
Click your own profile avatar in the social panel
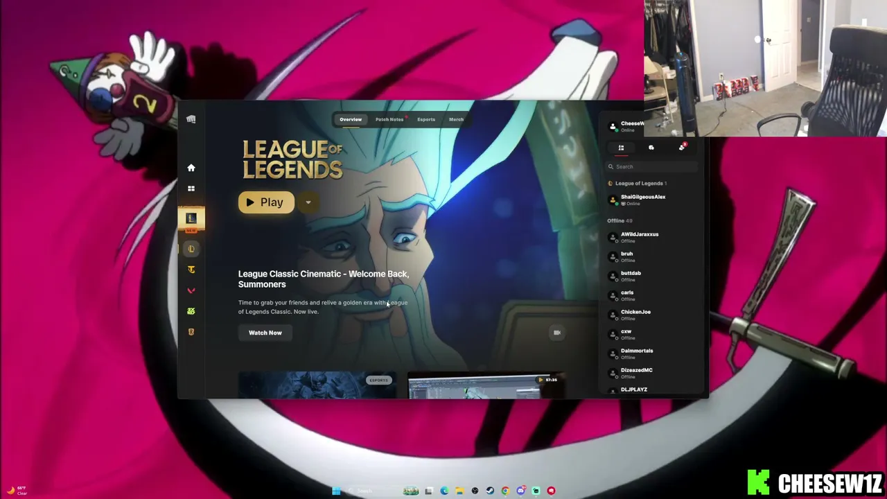pyautogui.click(x=613, y=127)
